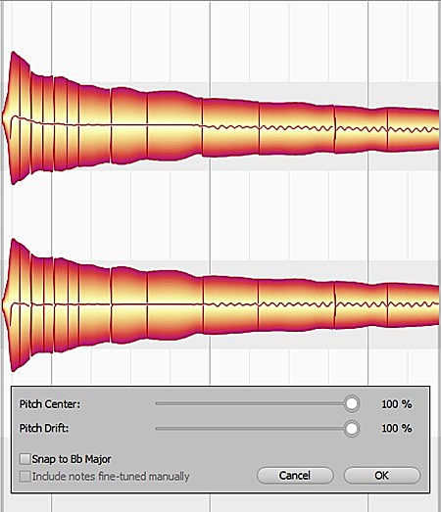This screenshot has width=441, height=512.
Task: Select the lower note blob's attack head
Action: 16,305
